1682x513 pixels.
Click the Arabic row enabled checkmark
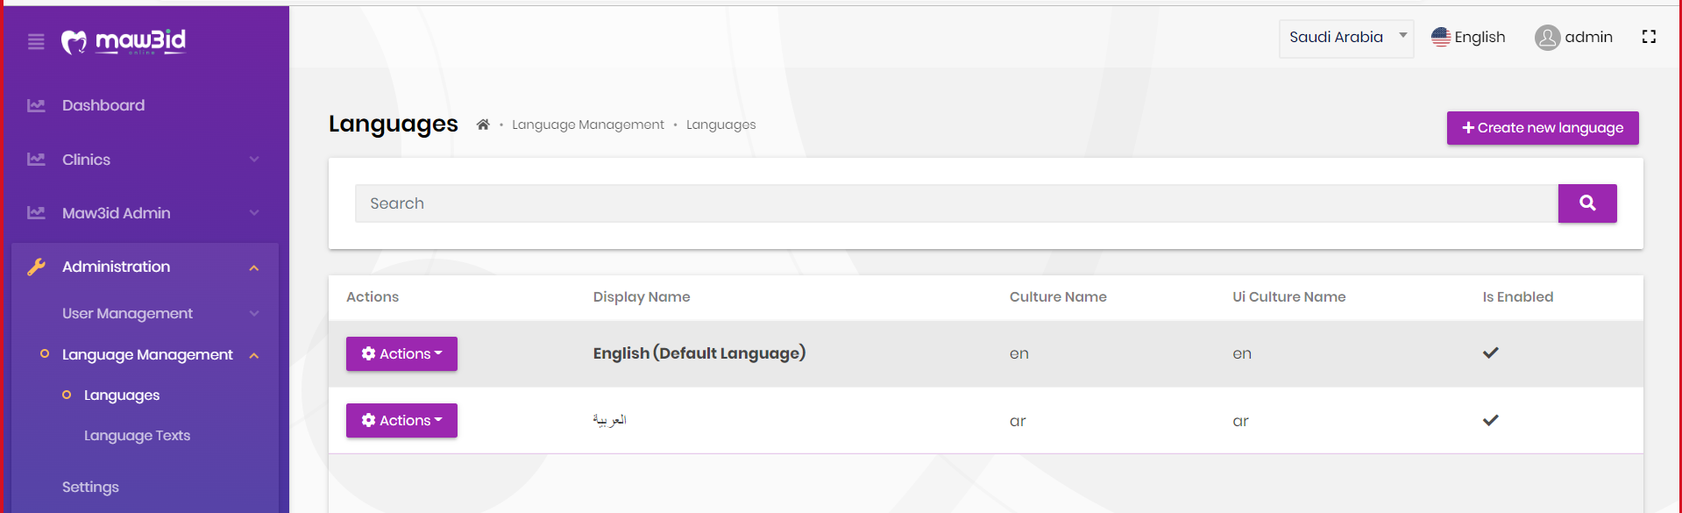[x=1490, y=420]
